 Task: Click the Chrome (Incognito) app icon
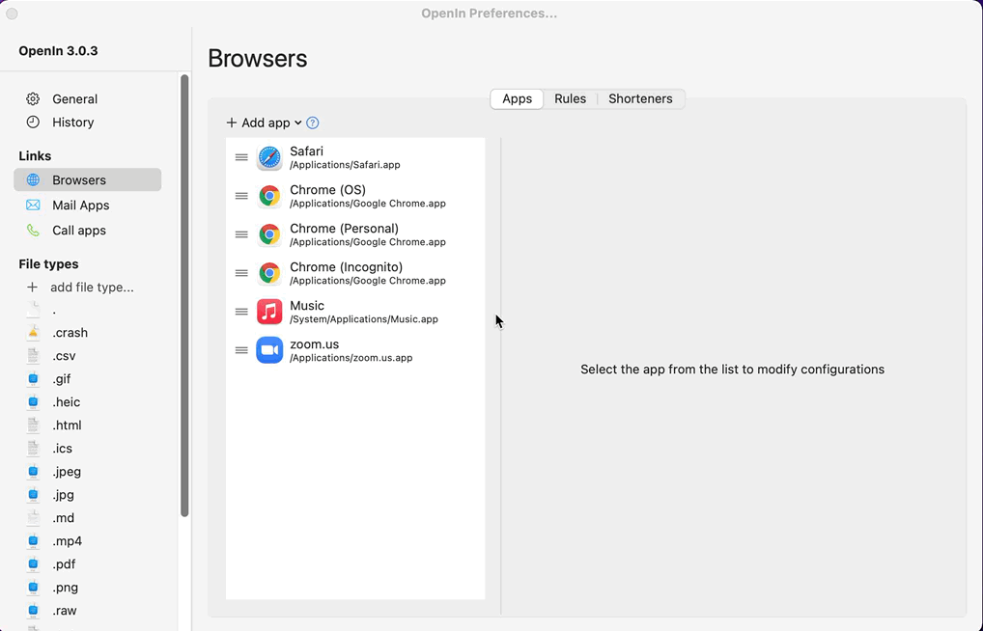[x=269, y=274]
